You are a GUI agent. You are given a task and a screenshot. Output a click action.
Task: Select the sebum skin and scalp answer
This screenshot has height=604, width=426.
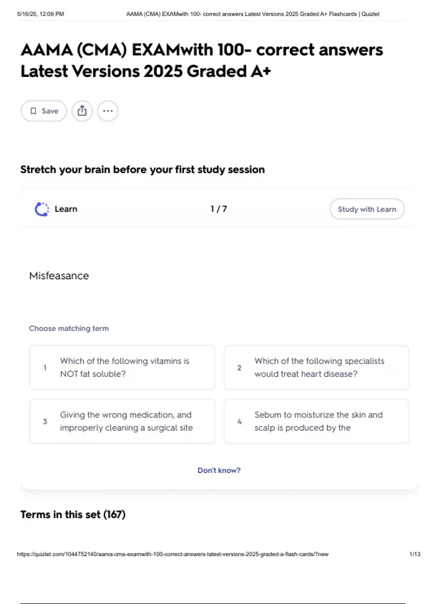point(316,421)
